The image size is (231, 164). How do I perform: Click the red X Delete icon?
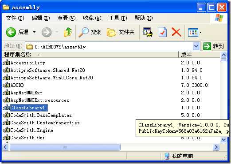[x=176, y=32]
